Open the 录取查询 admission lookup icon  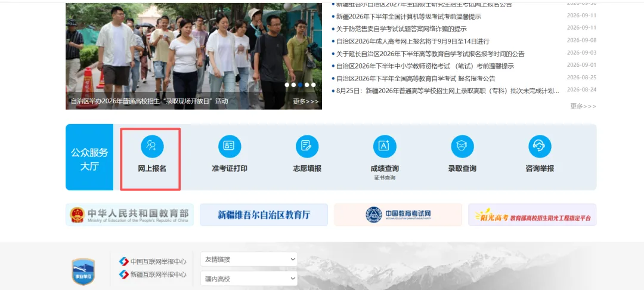click(462, 146)
